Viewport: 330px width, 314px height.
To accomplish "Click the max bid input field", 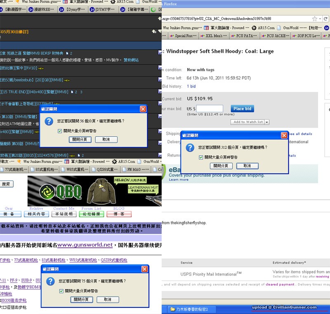I will coord(210,109).
